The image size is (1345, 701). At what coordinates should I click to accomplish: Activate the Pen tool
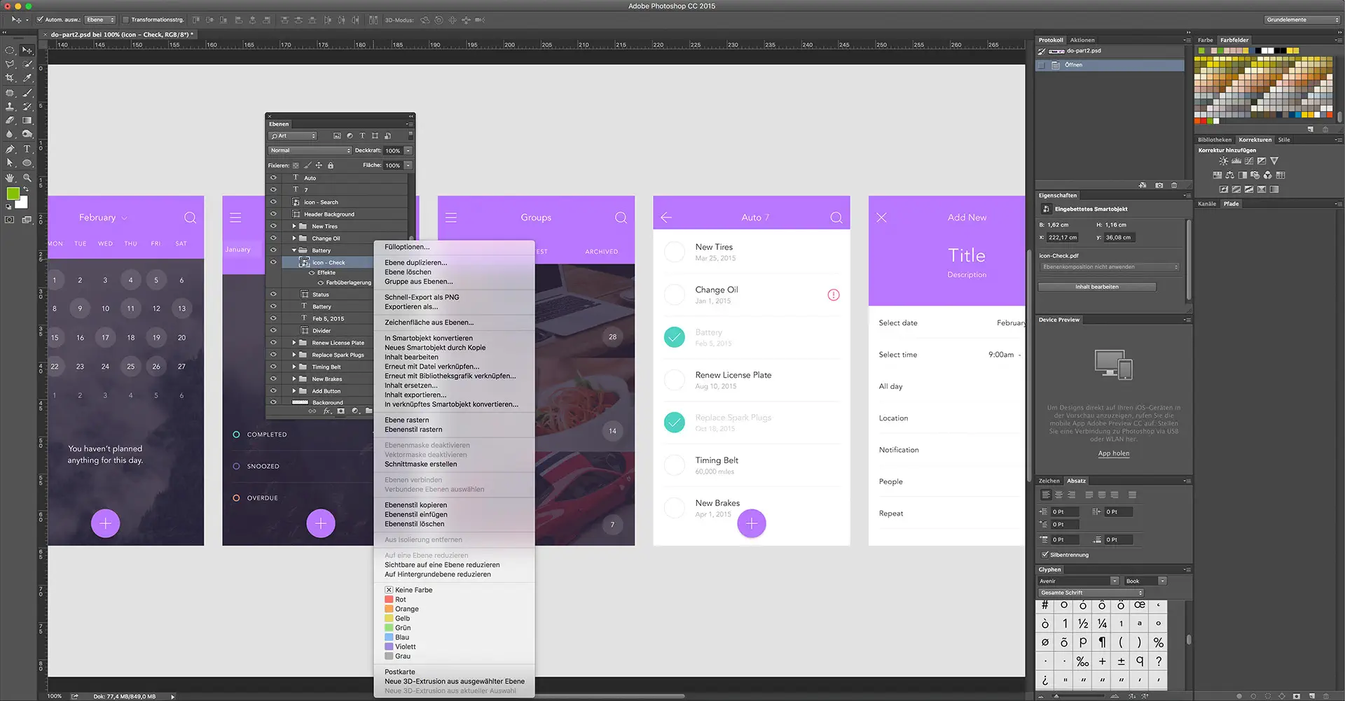(x=10, y=149)
